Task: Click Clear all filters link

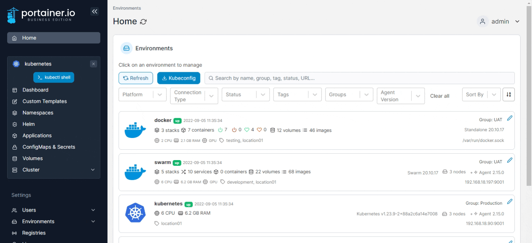Action: (x=440, y=96)
